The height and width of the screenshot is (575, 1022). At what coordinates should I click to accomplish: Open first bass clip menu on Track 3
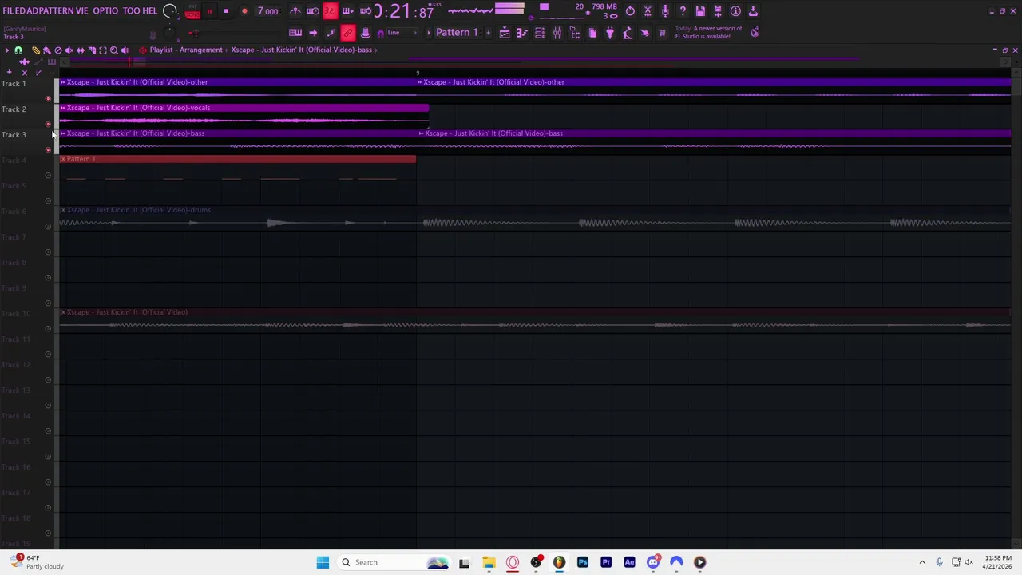click(63, 133)
